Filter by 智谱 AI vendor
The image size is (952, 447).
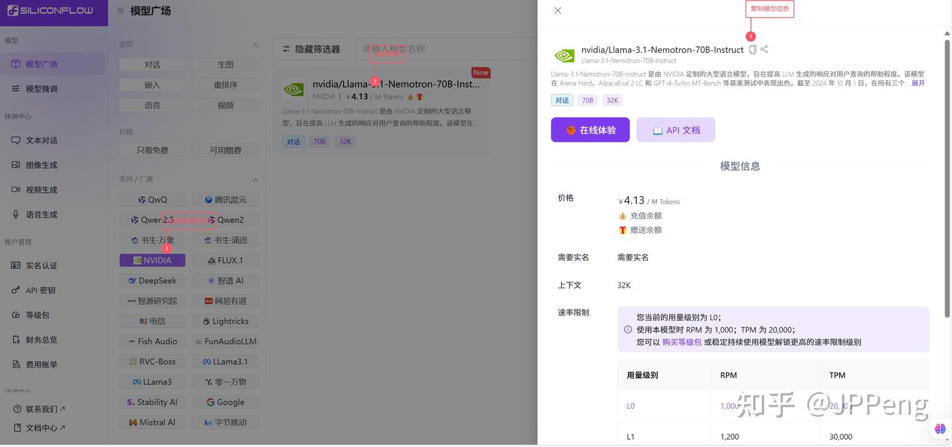click(225, 280)
